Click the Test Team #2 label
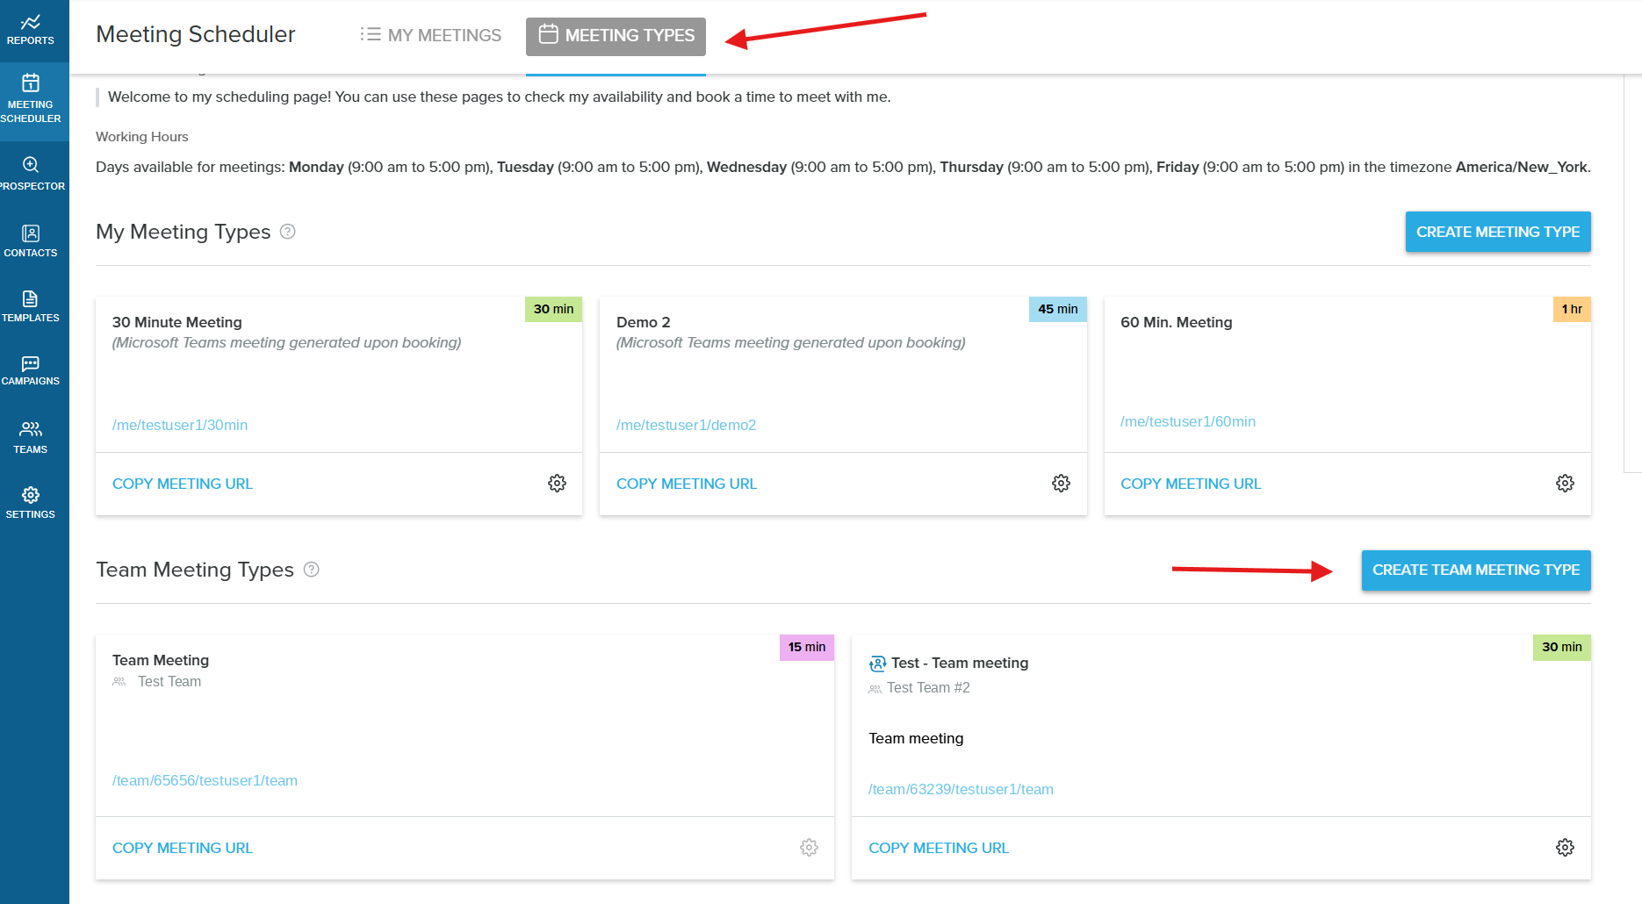The height and width of the screenshot is (904, 1642). [x=928, y=688]
